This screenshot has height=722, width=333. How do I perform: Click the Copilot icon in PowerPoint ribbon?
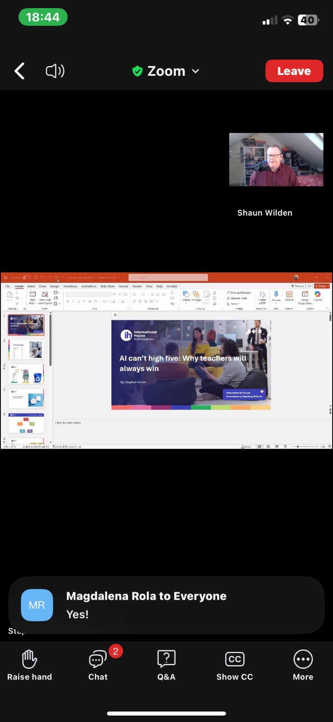tap(318, 295)
